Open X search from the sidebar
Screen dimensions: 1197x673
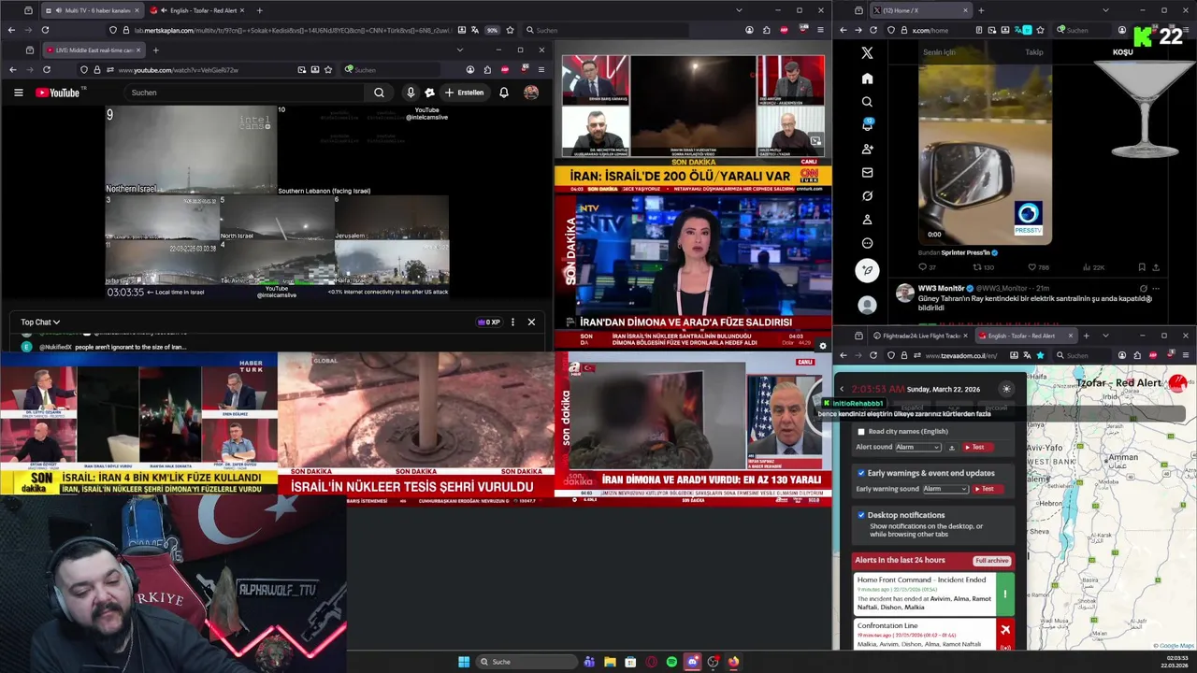click(x=867, y=102)
